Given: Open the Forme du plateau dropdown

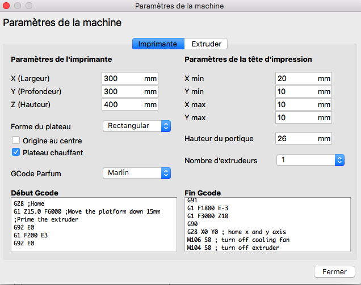Looking at the screenshot, I should tap(137, 126).
